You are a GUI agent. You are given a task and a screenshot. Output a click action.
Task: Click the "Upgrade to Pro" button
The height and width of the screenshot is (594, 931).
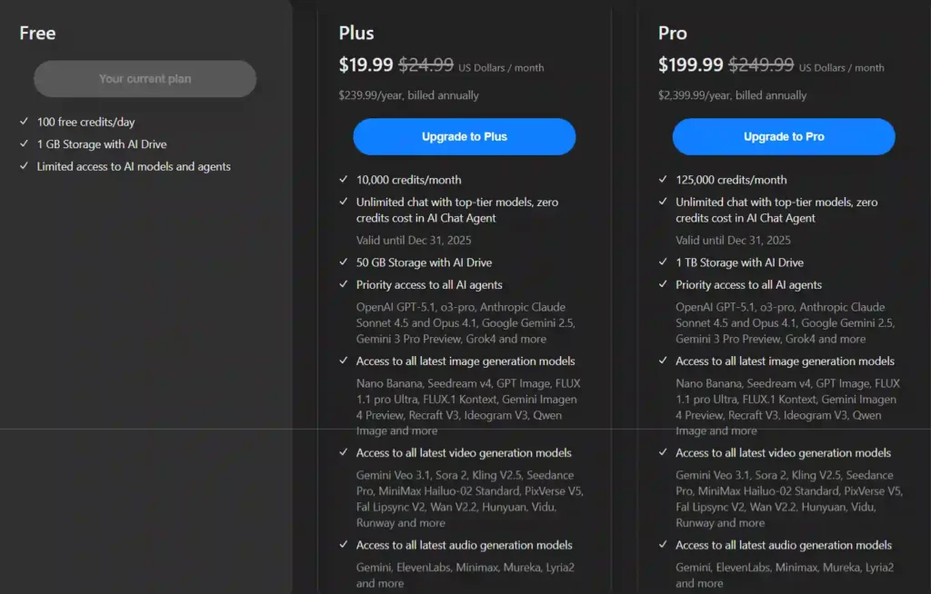[x=783, y=136]
